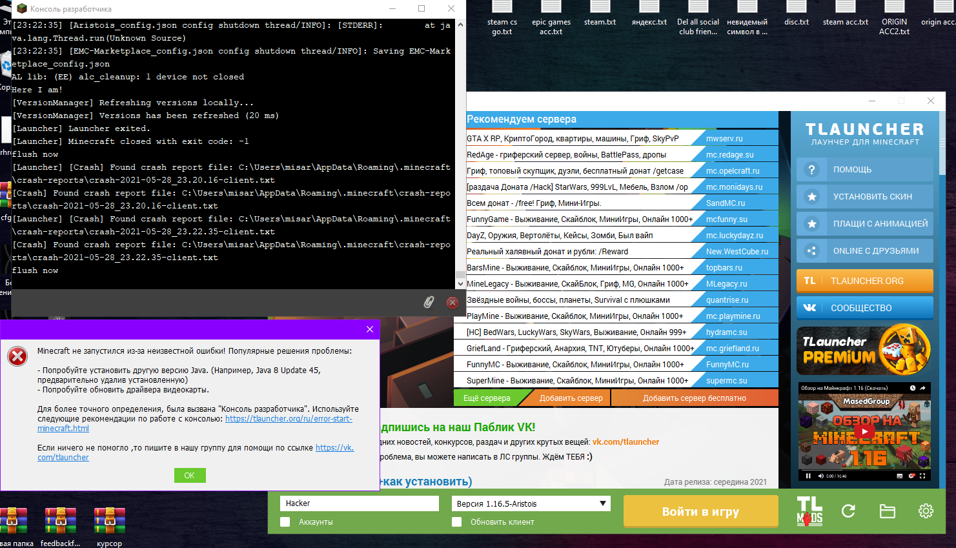
Task: Open disc.txt desktop file
Action: point(797,14)
